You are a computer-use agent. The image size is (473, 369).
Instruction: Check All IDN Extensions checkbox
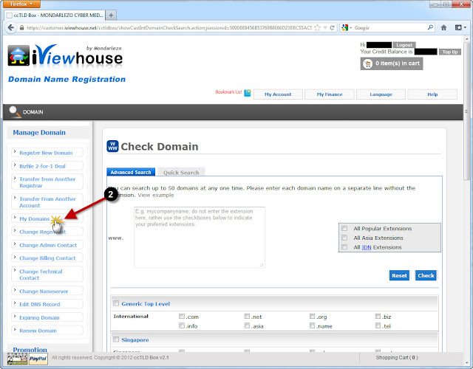344,246
